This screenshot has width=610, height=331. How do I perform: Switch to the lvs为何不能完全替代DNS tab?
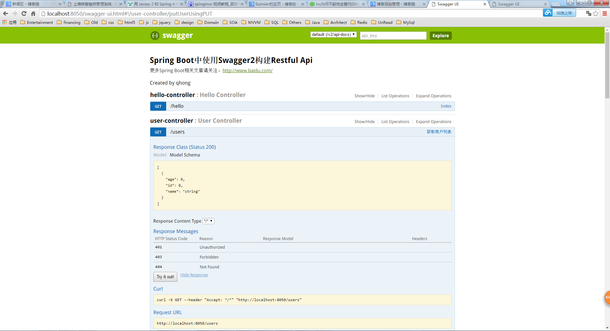(338, 4)
